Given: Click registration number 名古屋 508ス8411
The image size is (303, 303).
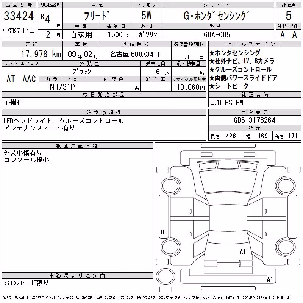Looking at the screenshot, I should [135, 54].
